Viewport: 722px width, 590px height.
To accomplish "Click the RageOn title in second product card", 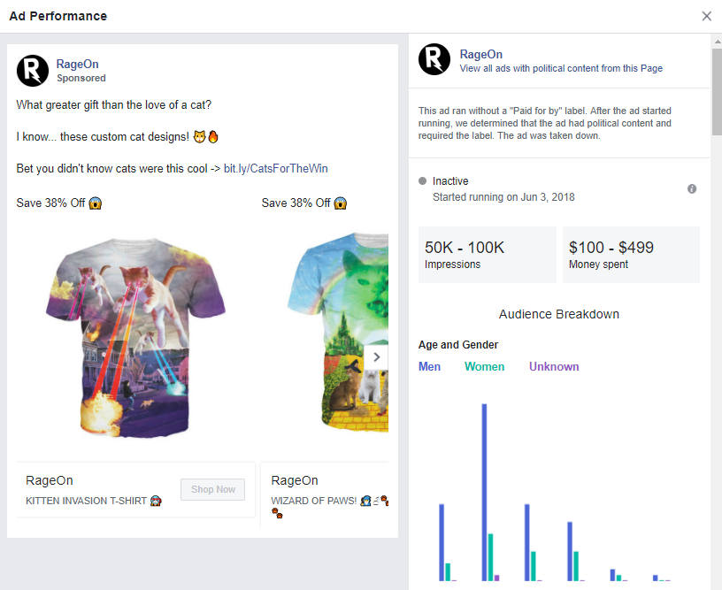I will [295, 480].
